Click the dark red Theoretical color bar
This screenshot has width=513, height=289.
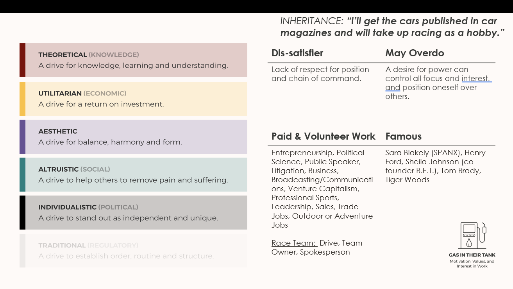23,60
